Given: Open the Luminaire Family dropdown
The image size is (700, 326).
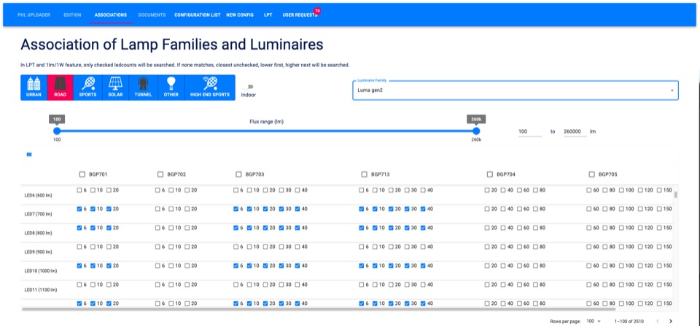Looking at the screenshot, I should pyautogui.click(x=516, y=90).
